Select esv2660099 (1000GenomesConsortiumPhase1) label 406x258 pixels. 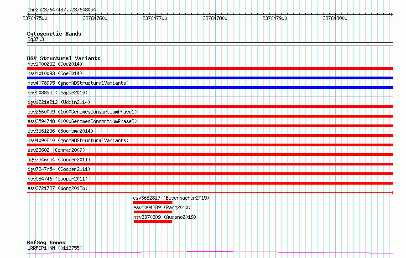(82, 112)
